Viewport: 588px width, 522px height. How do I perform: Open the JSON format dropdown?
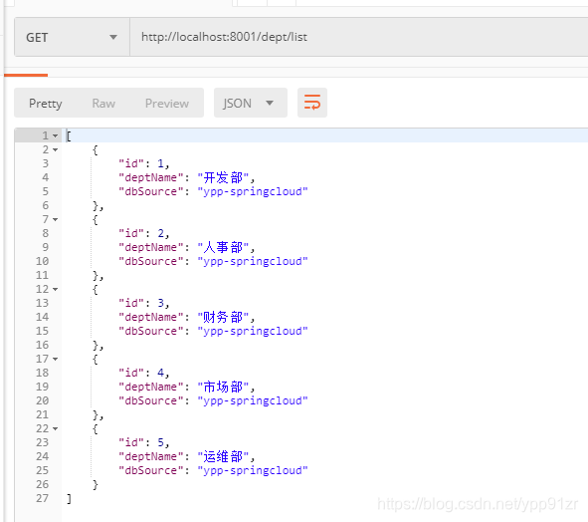click(x=251, y=103)
